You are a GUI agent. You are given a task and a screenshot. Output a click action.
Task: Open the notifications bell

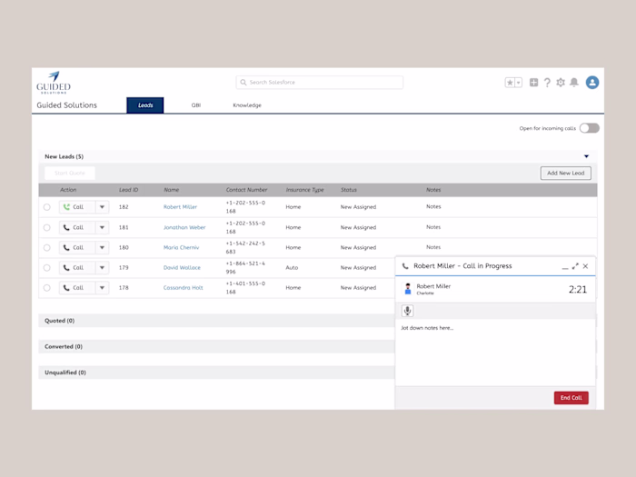(574, 83)
